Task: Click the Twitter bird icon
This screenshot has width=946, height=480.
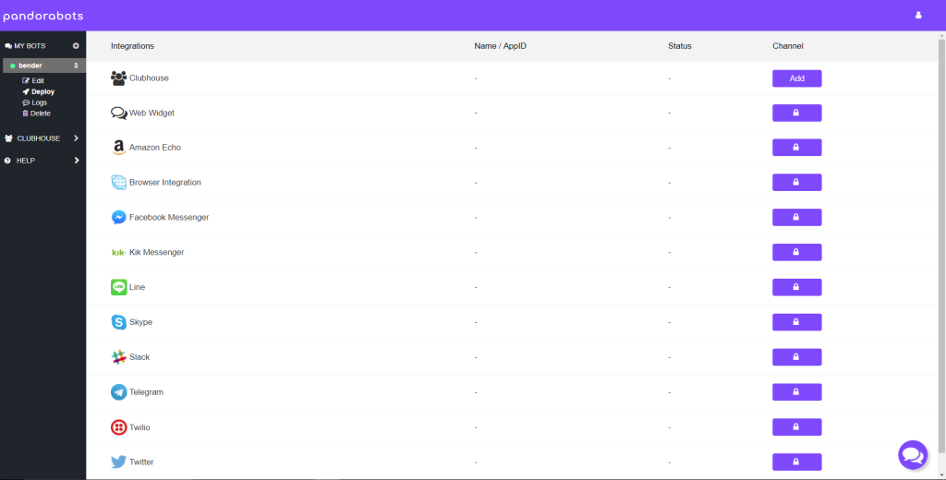Action: [x=118, y=462]
